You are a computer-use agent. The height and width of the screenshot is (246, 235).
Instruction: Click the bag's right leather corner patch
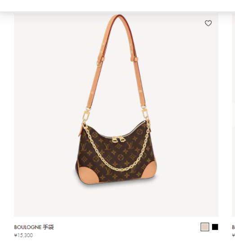click(x=149, y=170)
